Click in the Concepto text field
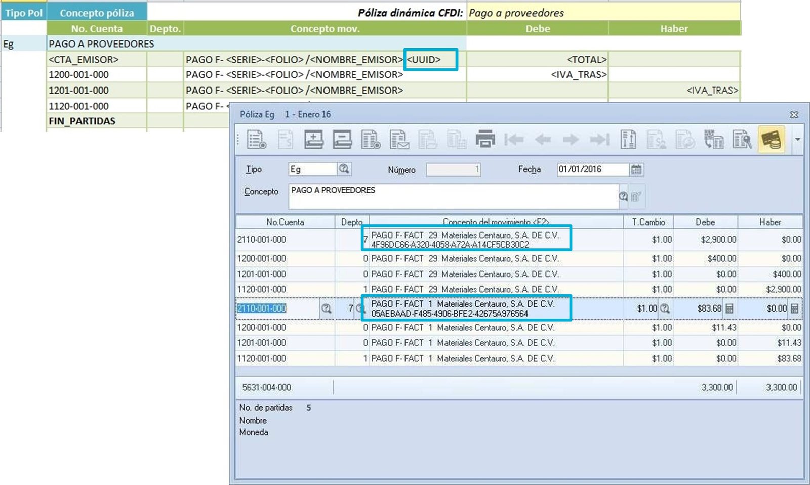This screenshot has height=485, width=810. [x=453, y=196]
